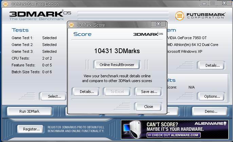Close the score dialog with Close button

point(148,106)
